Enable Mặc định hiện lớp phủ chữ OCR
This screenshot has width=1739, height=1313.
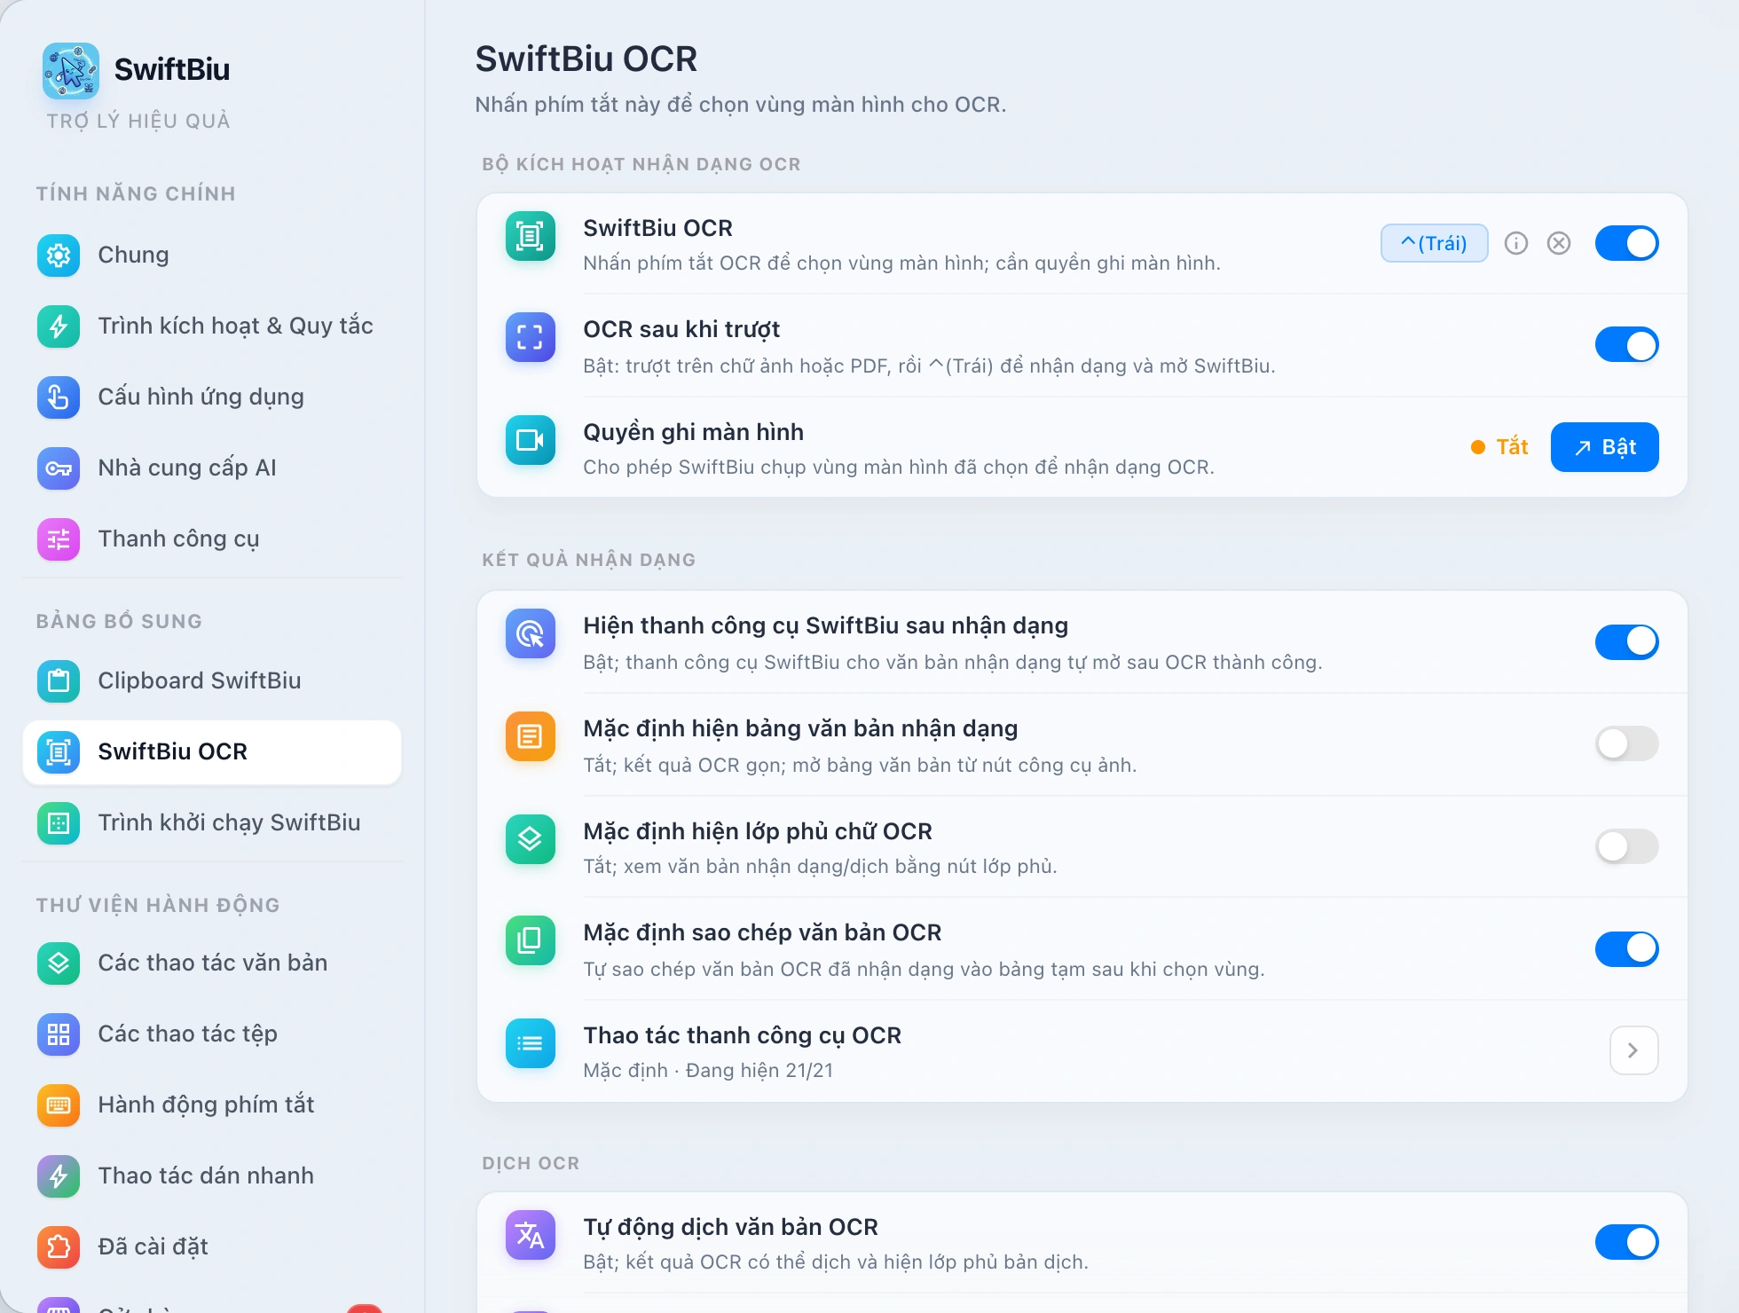tap(1627, 846)
